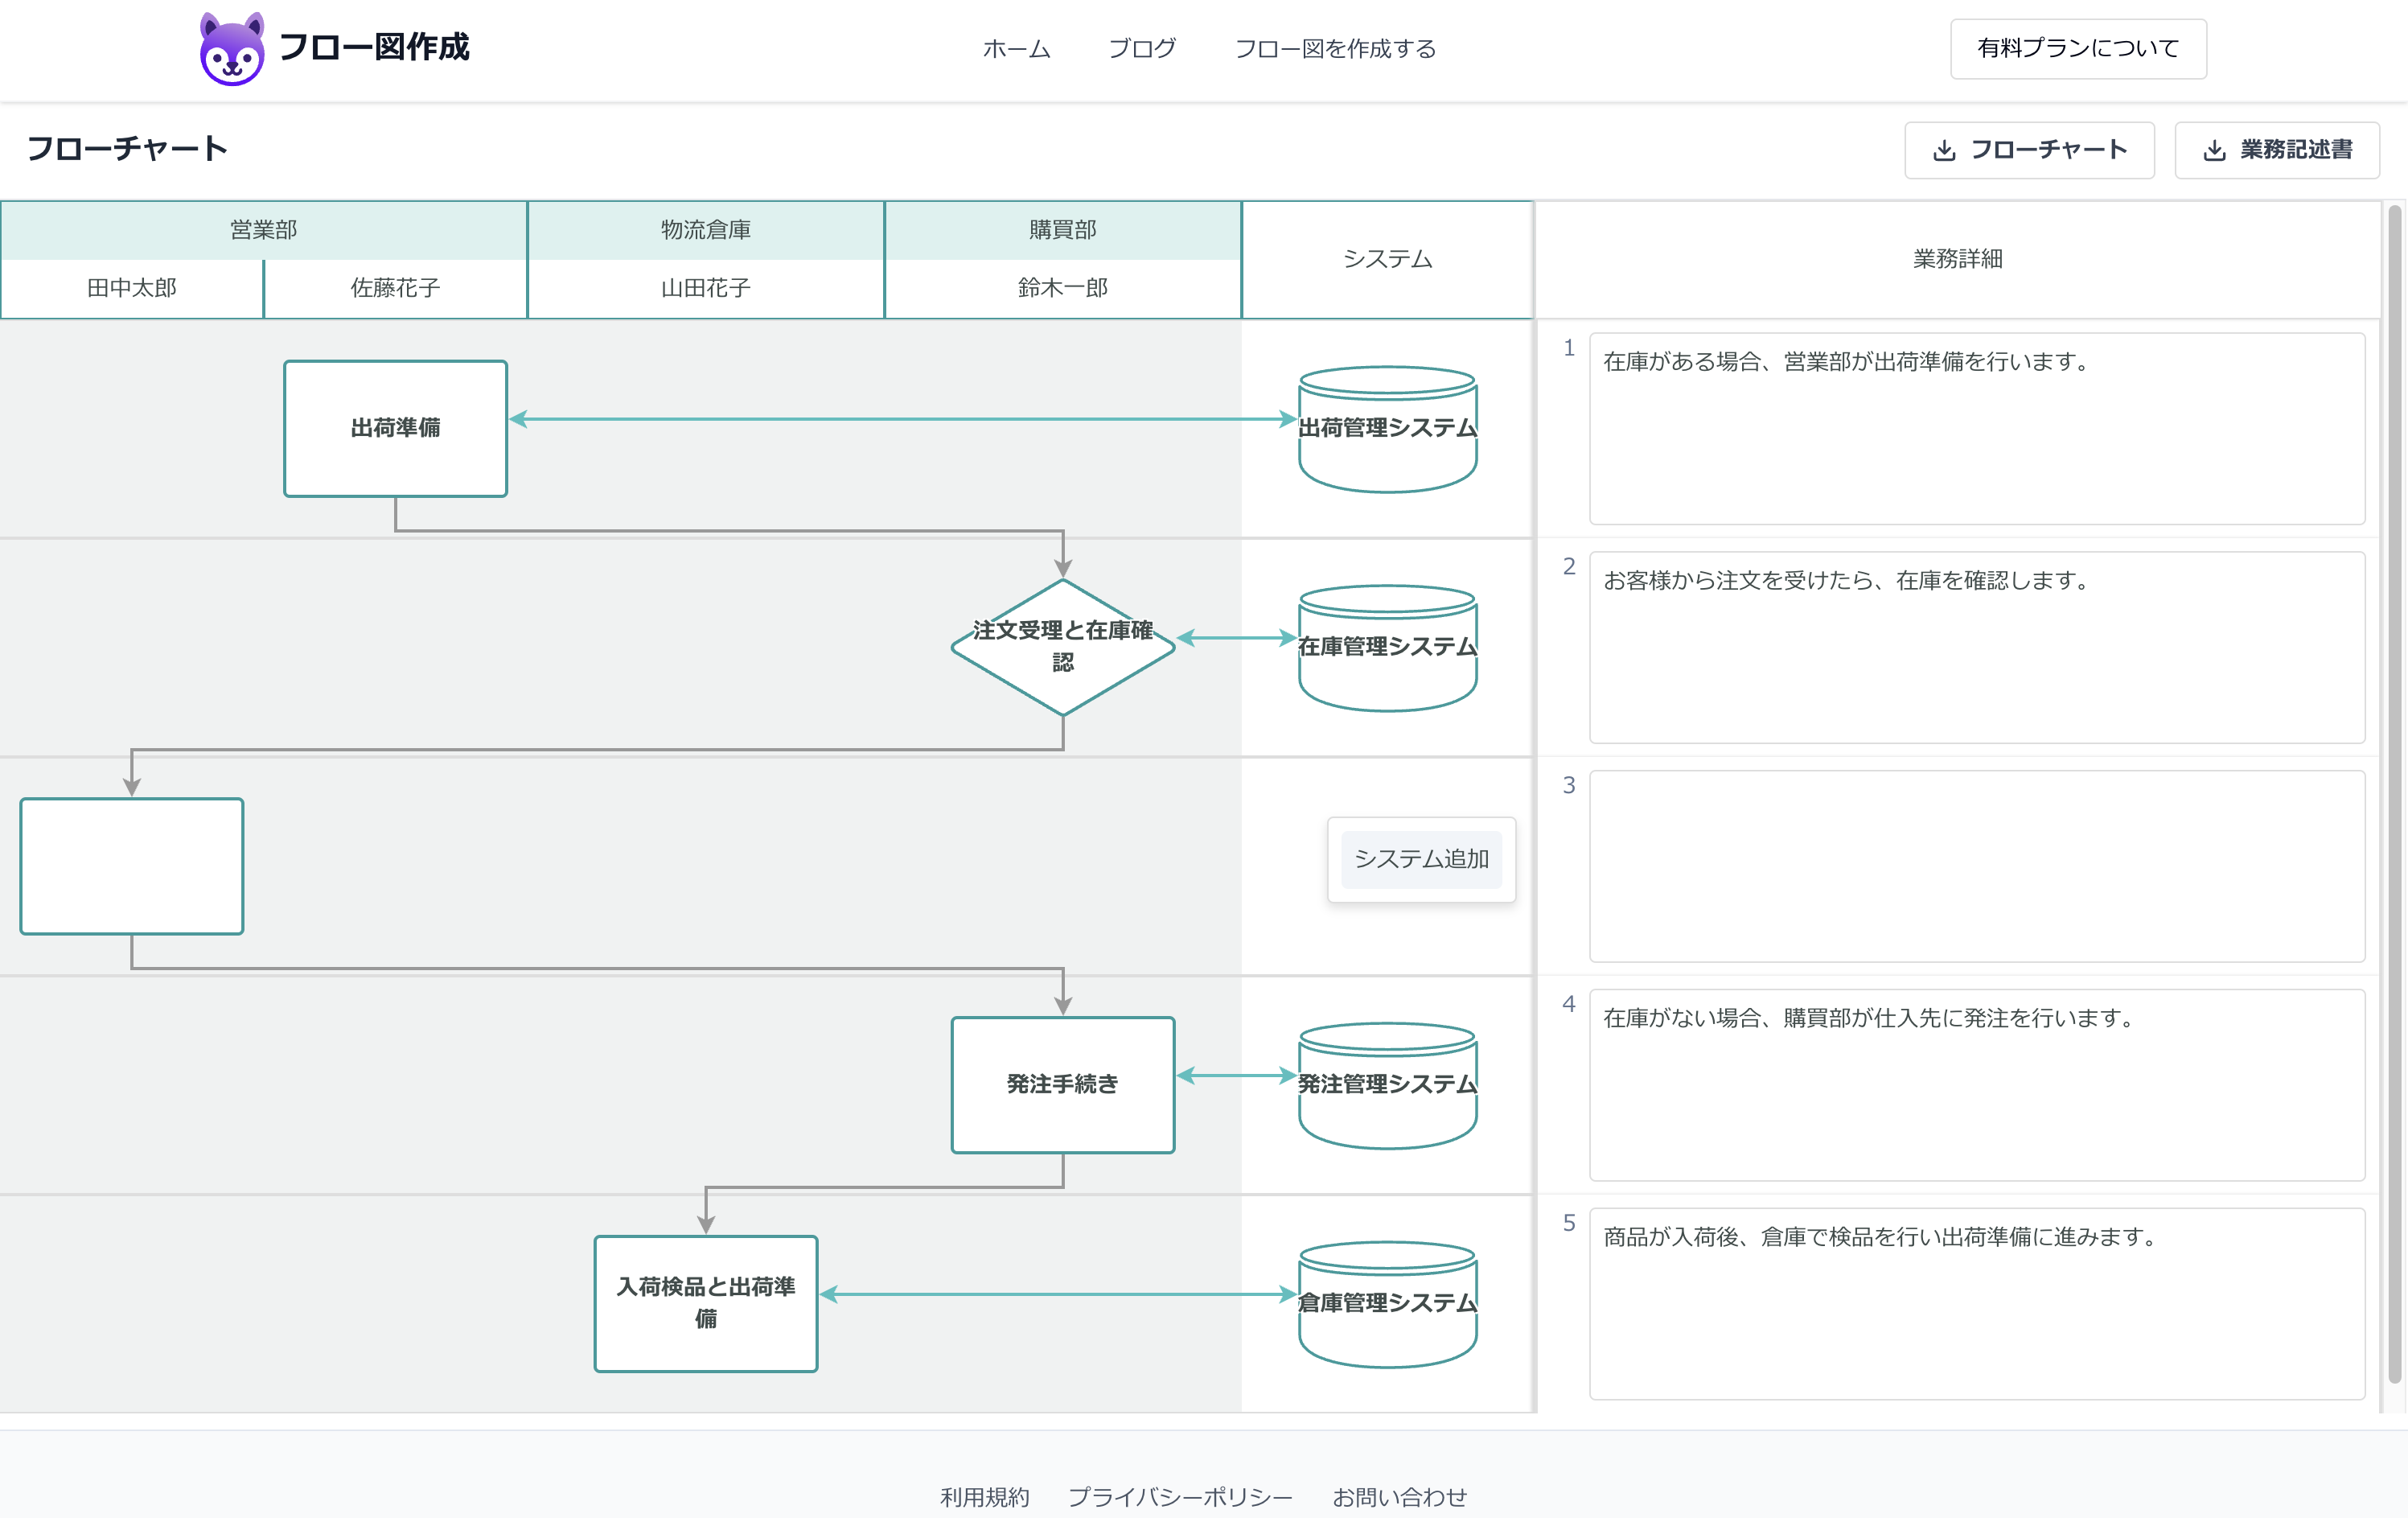Viewport: 2408px width, 1518px height.
Task: Select the 注文受理と在庫確認 decision diamond
Action: pos(1063,647)
